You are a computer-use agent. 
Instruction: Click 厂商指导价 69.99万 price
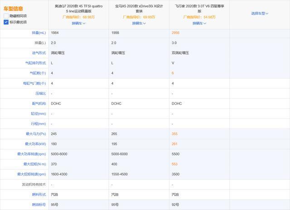coord(139,17)
